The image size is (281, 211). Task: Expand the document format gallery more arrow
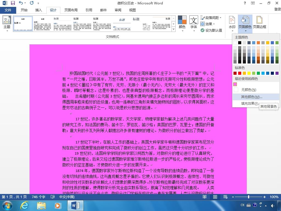(173, 29)
